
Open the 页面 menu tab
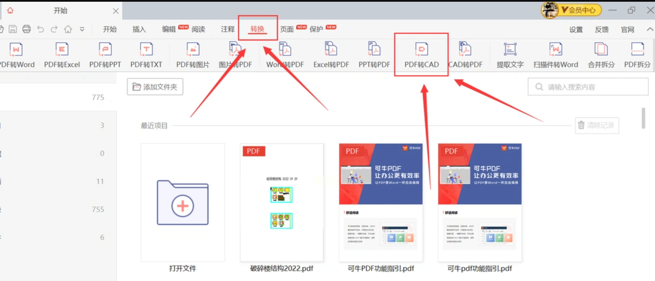pyautogui.click(x=287, y=29)
